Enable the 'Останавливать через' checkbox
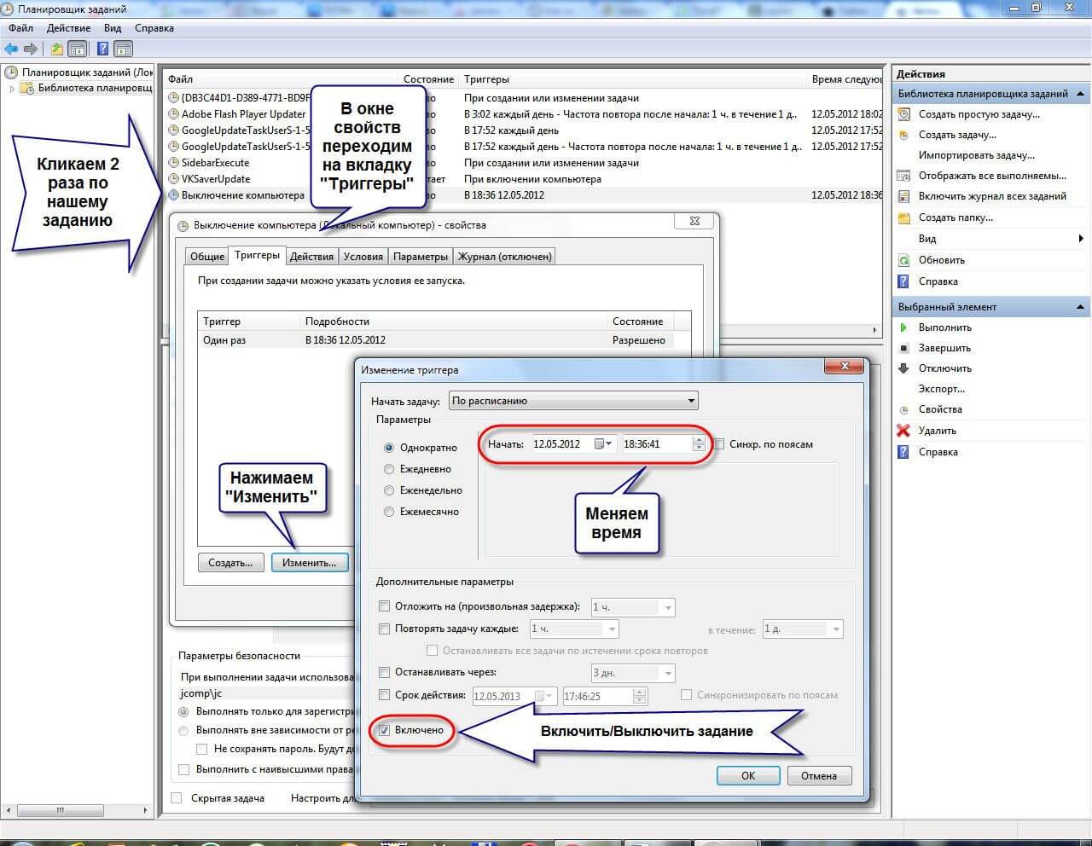The image size is (1092, 846). [x=384, y=672]
